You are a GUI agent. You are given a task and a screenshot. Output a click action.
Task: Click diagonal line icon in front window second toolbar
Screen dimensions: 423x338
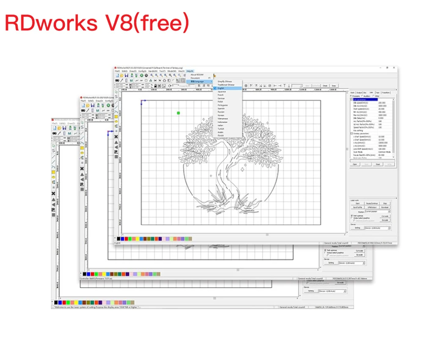[122, 80]
